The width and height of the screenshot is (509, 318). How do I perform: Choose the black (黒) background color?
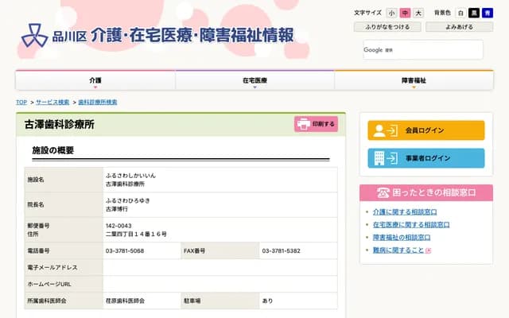(x=474, y=13)
